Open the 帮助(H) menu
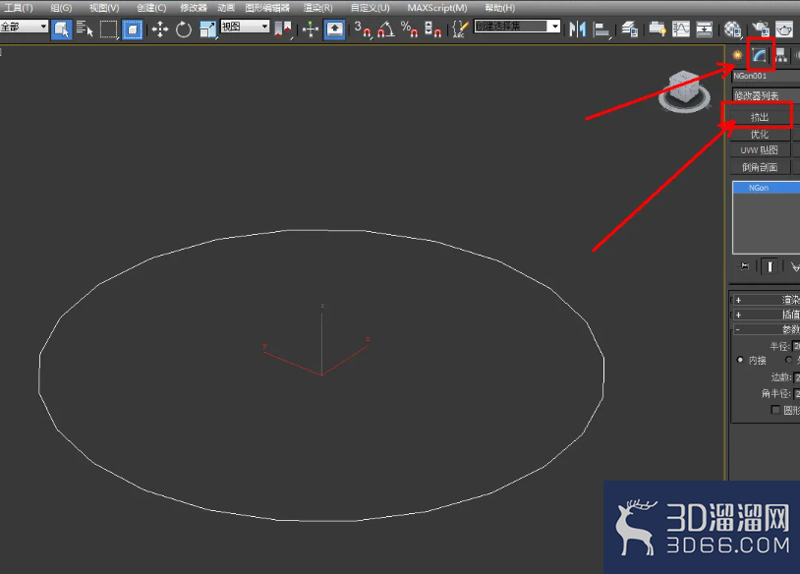This screenshot has height=574, width=800. [x=500, y=8]
